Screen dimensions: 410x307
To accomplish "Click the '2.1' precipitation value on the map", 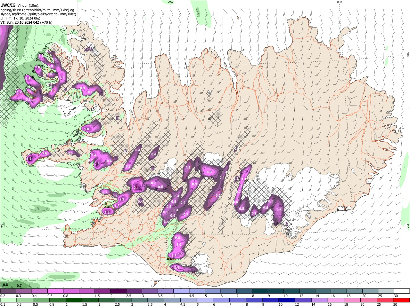I will pos(136,188).
